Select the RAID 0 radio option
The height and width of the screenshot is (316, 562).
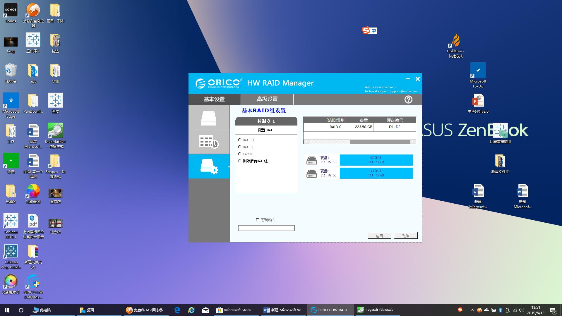point(240,140)
